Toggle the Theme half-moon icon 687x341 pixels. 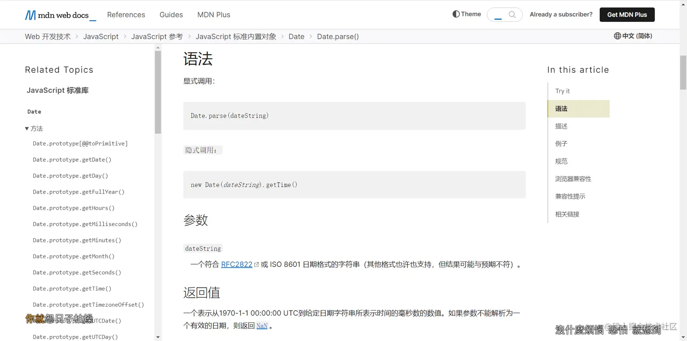(x=455, y=14)
